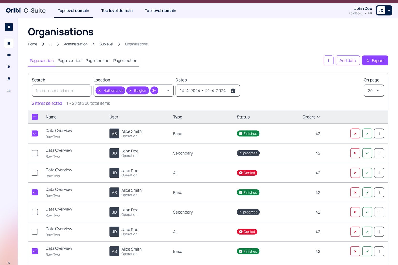398x265 pixels.
Task: Expand the sidebar with the double chevron
Action: [9, 262]
